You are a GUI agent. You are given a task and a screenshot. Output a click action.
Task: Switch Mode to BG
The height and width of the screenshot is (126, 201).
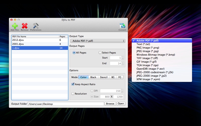[x=113, y=77]
